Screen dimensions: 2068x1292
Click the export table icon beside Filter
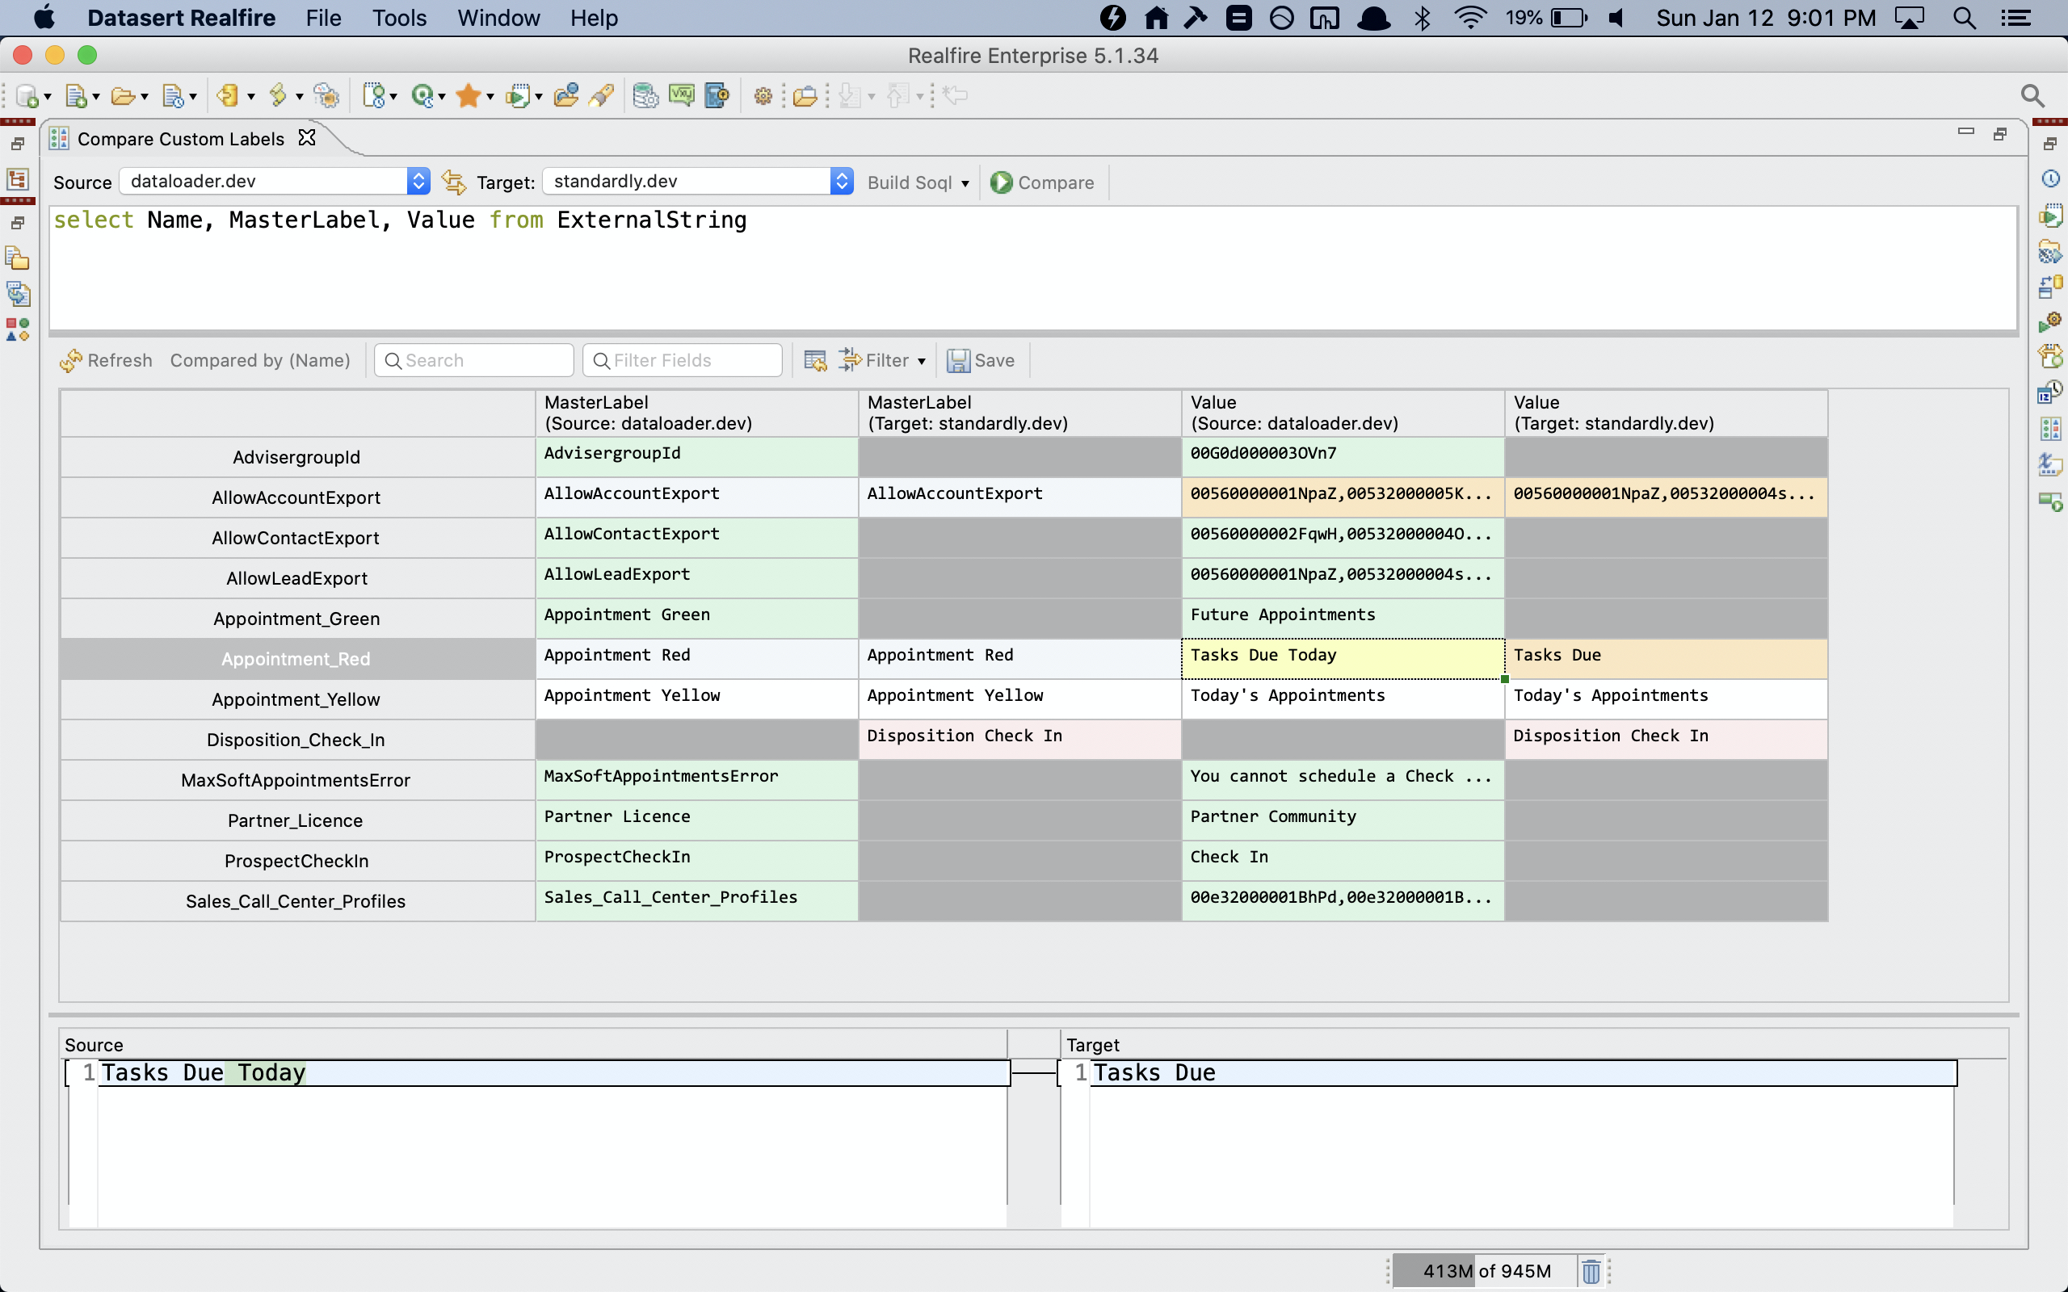point(815,361)
